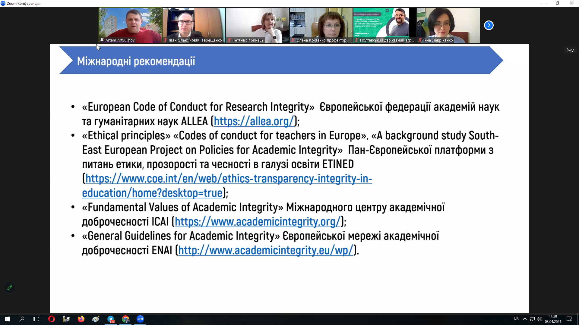579x325 pixels.
Task: Open taskbar search magnifier
Action: click(22, 319)
